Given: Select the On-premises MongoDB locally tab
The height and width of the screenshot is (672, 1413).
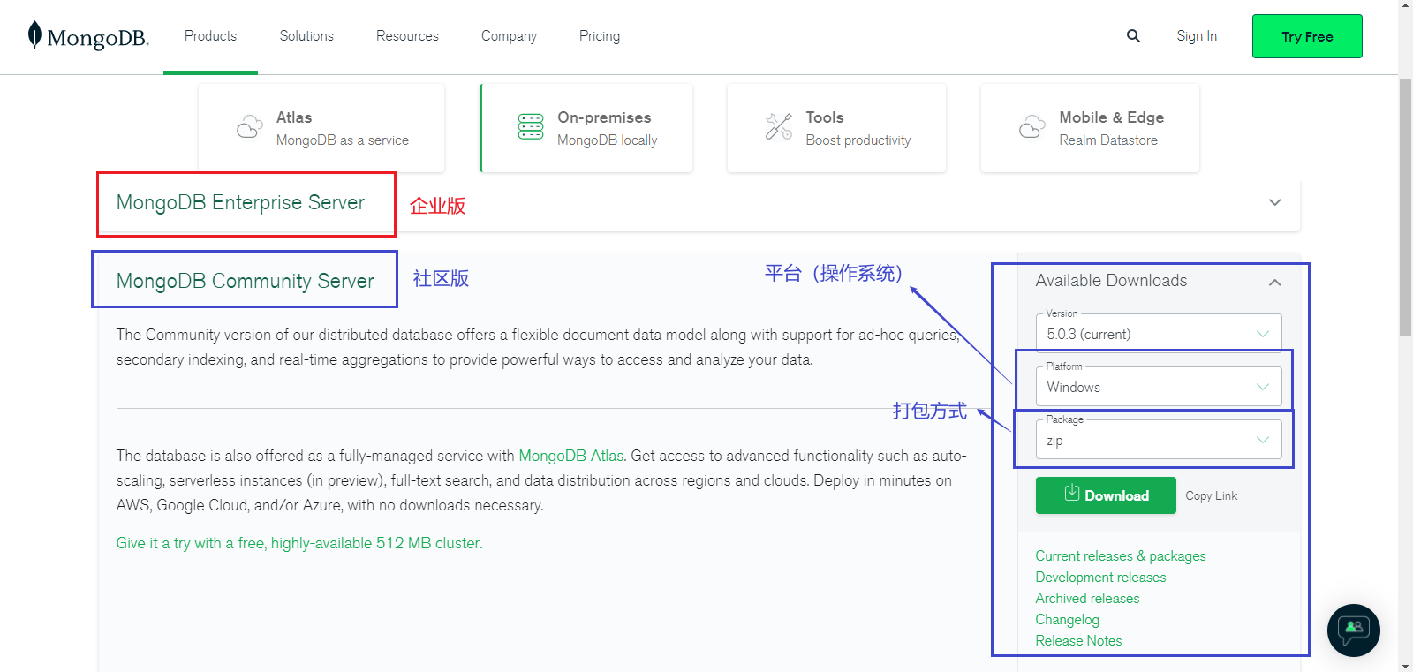Looking at the screenshot, I should coord(586,128).
